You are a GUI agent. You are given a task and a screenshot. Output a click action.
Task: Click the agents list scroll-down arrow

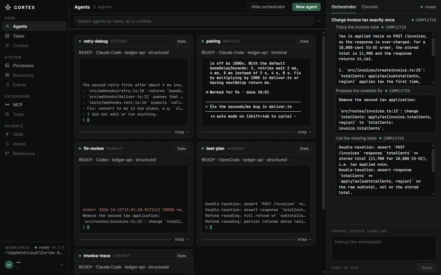coord(324,273)
